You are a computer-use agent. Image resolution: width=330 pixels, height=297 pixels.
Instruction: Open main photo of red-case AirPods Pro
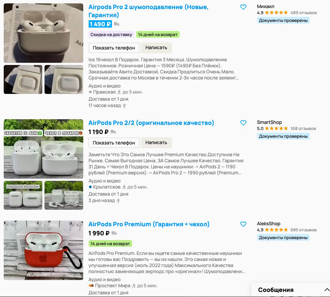(x=43, y=250)
